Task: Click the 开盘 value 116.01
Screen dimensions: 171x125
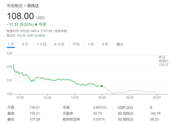Action: pos(35,108)
